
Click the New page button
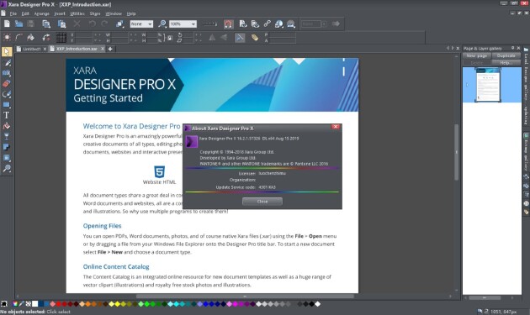point(477,55)
